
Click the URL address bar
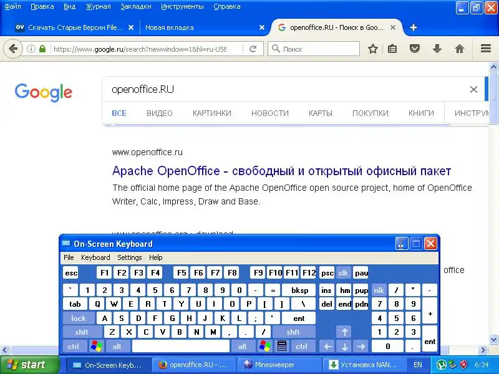(x=140, y=49)
